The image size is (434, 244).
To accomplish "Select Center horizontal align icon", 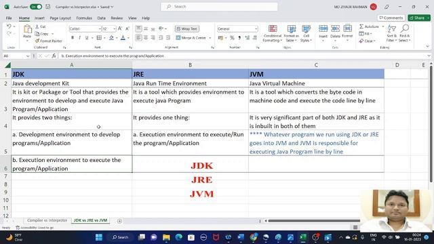I will click(146, 38).
